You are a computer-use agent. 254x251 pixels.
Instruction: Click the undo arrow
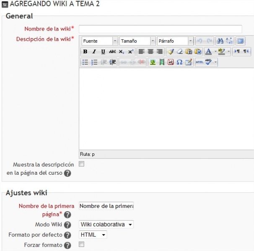tap(200, 41)
